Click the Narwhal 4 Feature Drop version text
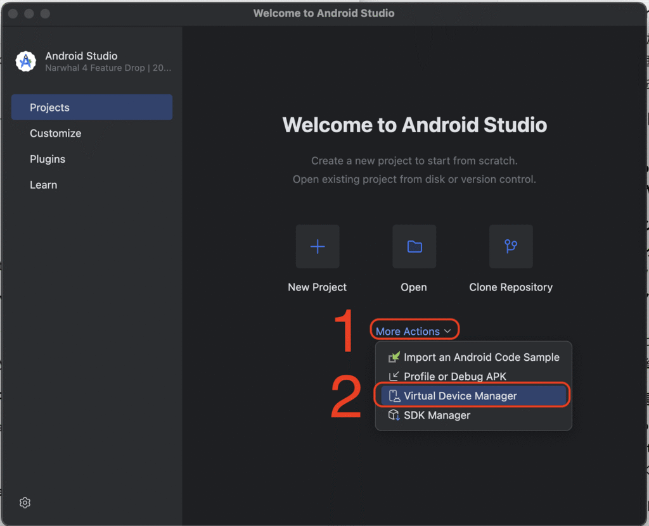The image size is (649, 526). pos(108,68)
